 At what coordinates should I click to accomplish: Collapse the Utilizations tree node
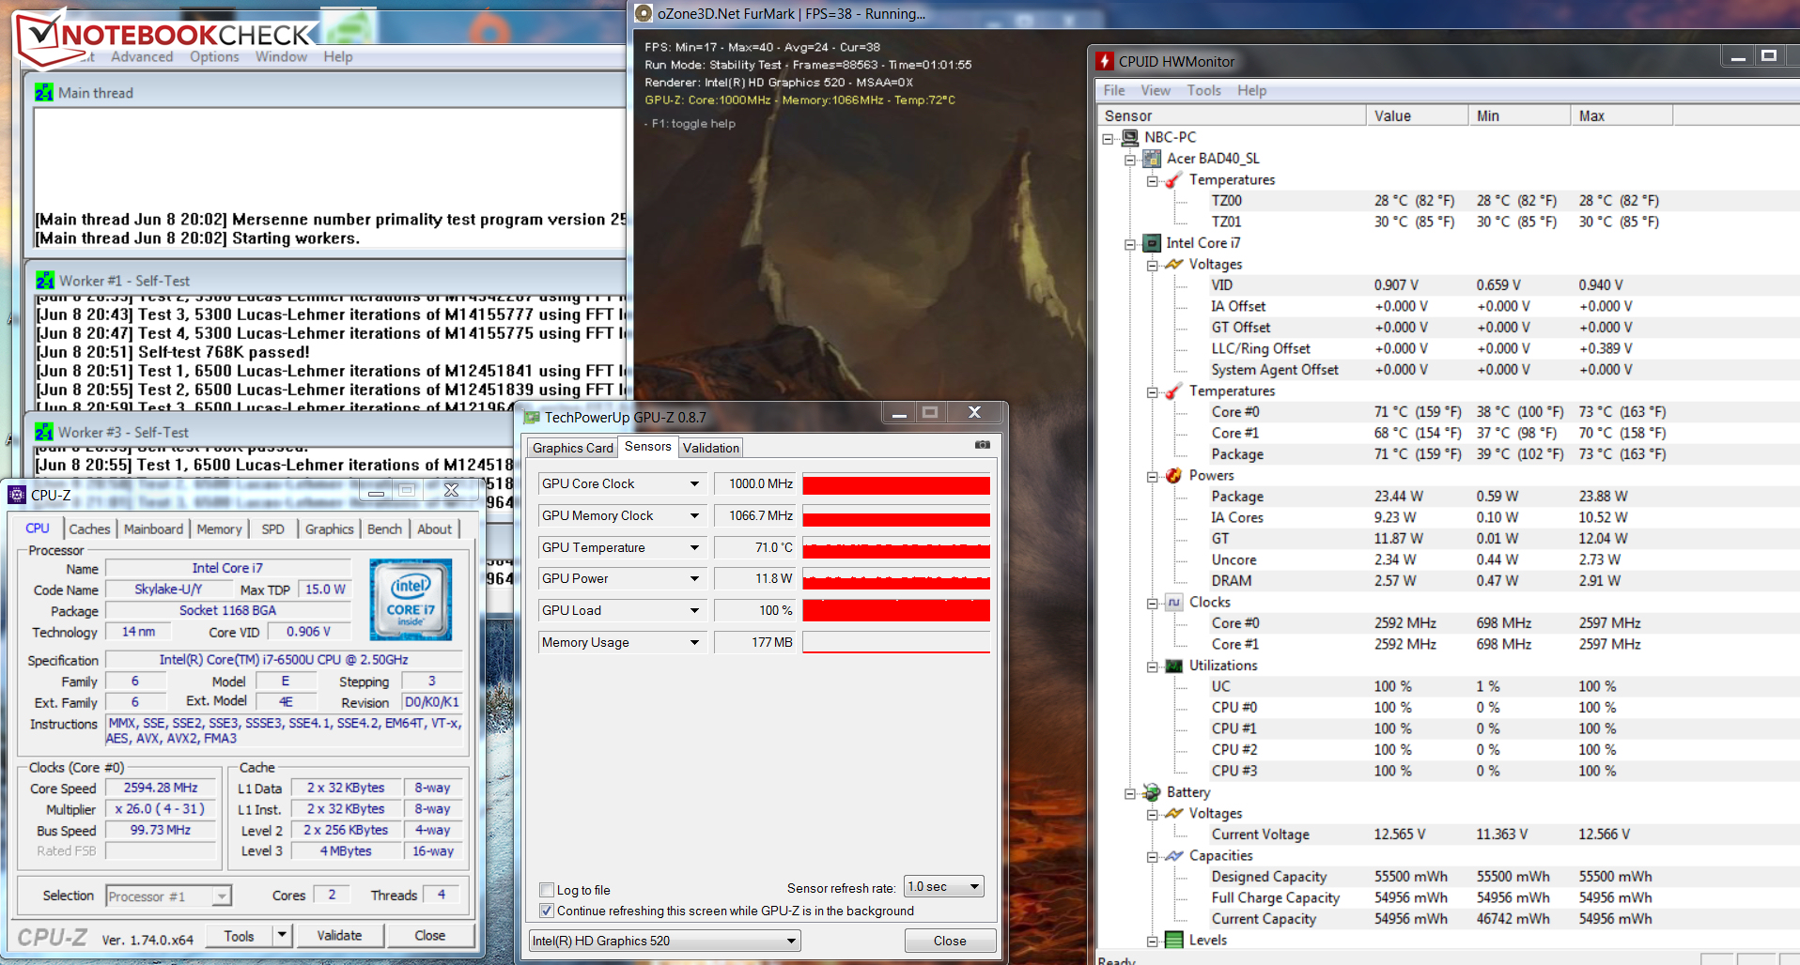(1153, 666)
